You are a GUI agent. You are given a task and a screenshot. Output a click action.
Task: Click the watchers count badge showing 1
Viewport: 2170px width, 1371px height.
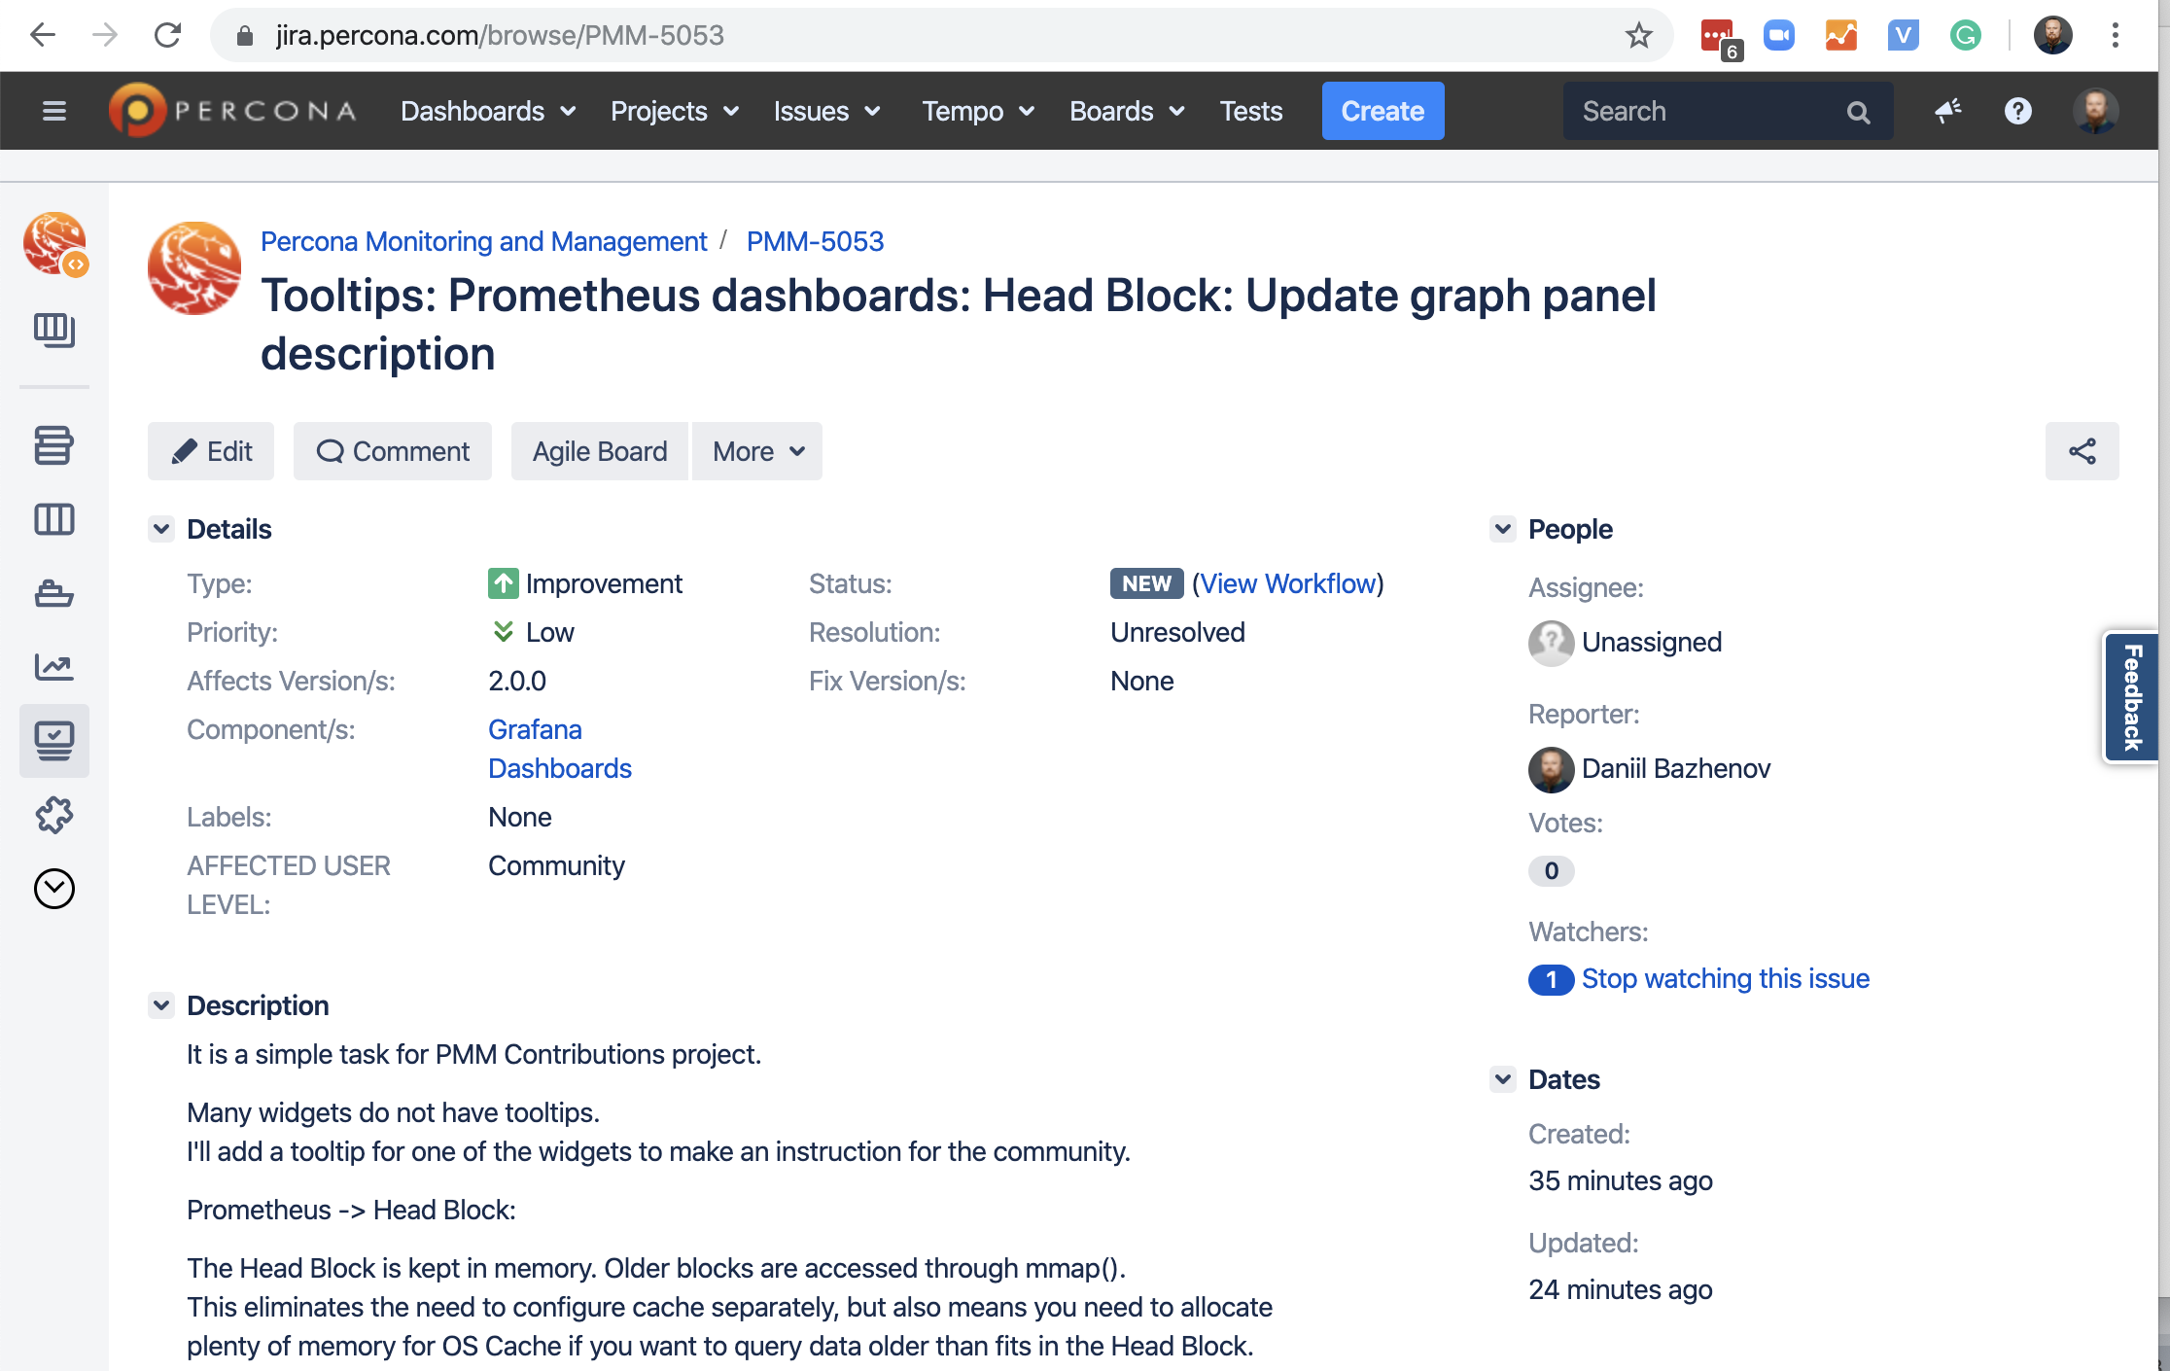pos(1552,979)
